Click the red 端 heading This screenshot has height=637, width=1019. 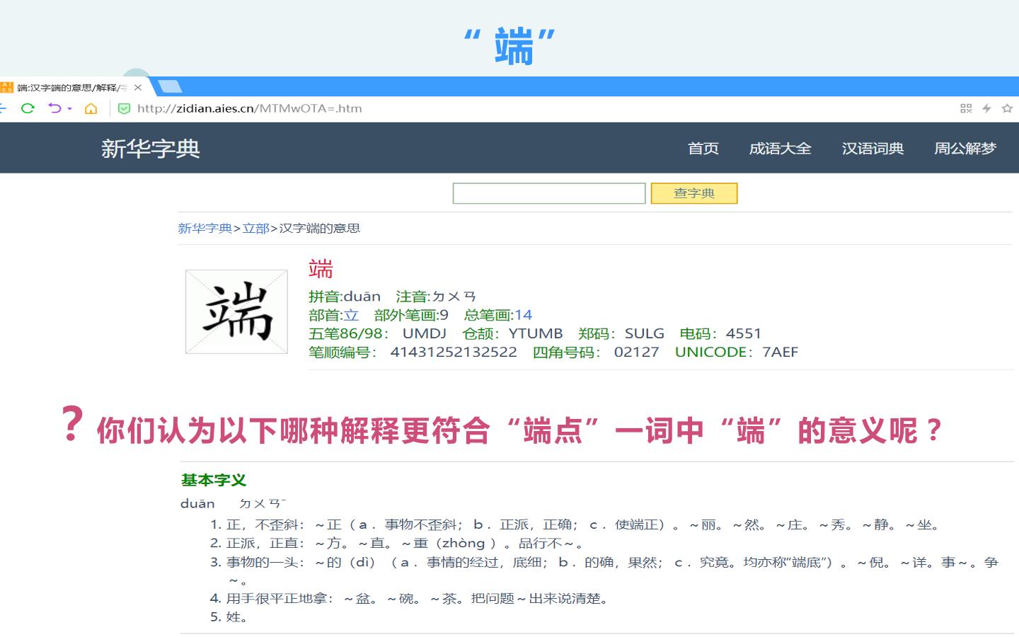coord(321,269)
